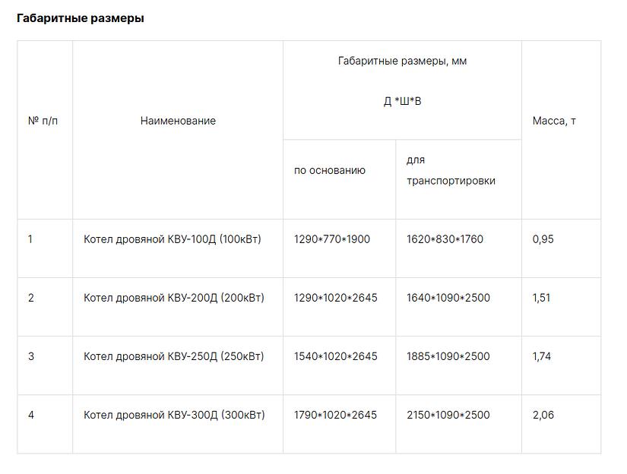This screenshot has height=474, width=627.
Task: Click the base size '1290*770*1900' cell
Action: coord(332,239)
